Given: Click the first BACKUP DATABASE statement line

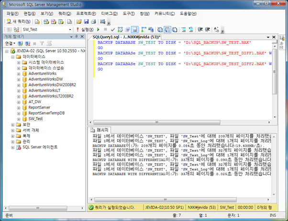Looking at the screenshot, I should 174,42.
